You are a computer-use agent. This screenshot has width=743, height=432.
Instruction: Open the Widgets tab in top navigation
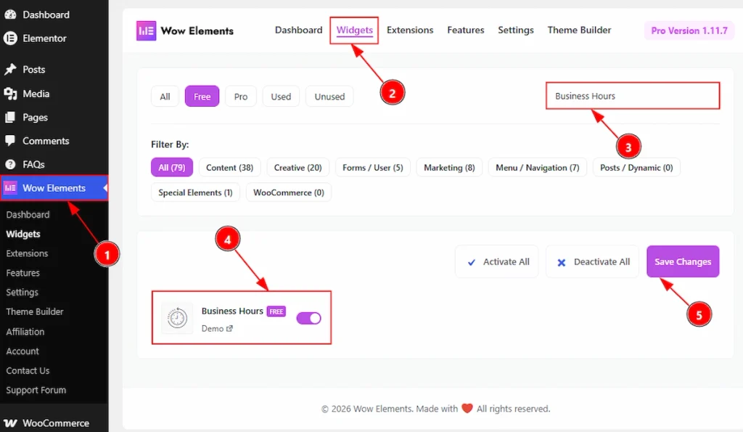pos(354,30)
